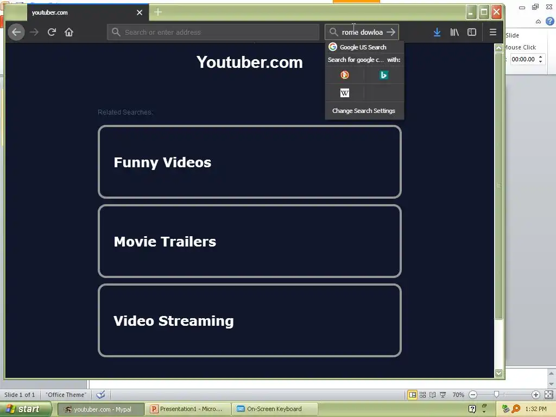Close the youtuber.com tab
556x417 pixels.
click(140, 12)
